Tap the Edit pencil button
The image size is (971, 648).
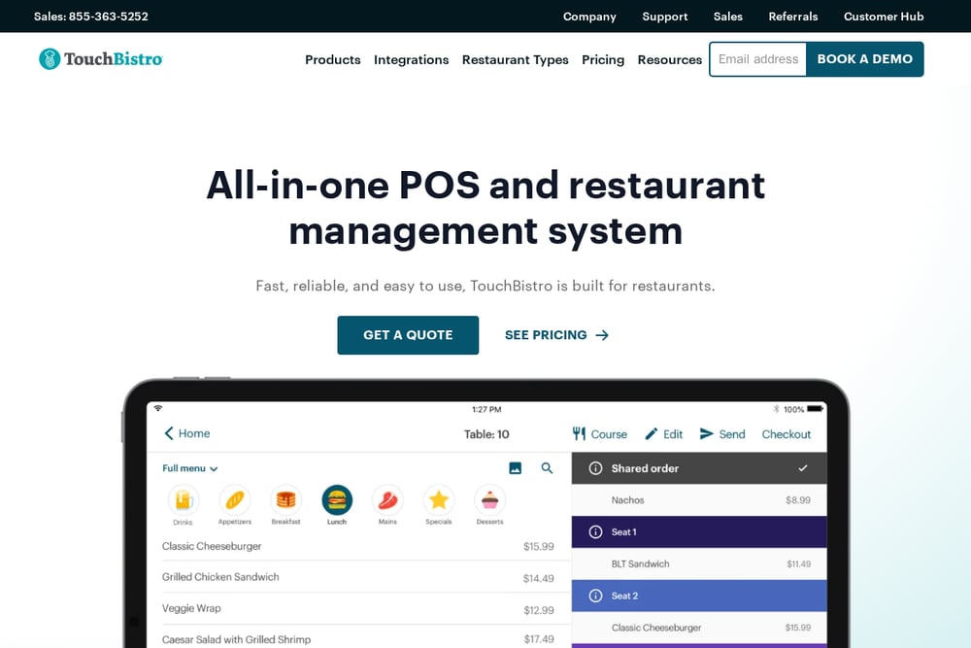tap(664, 434)
